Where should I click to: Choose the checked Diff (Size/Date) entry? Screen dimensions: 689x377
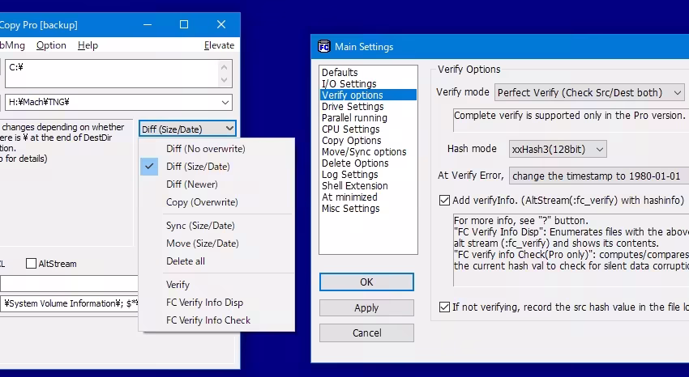pyautogui.click(x=198, y=167)
